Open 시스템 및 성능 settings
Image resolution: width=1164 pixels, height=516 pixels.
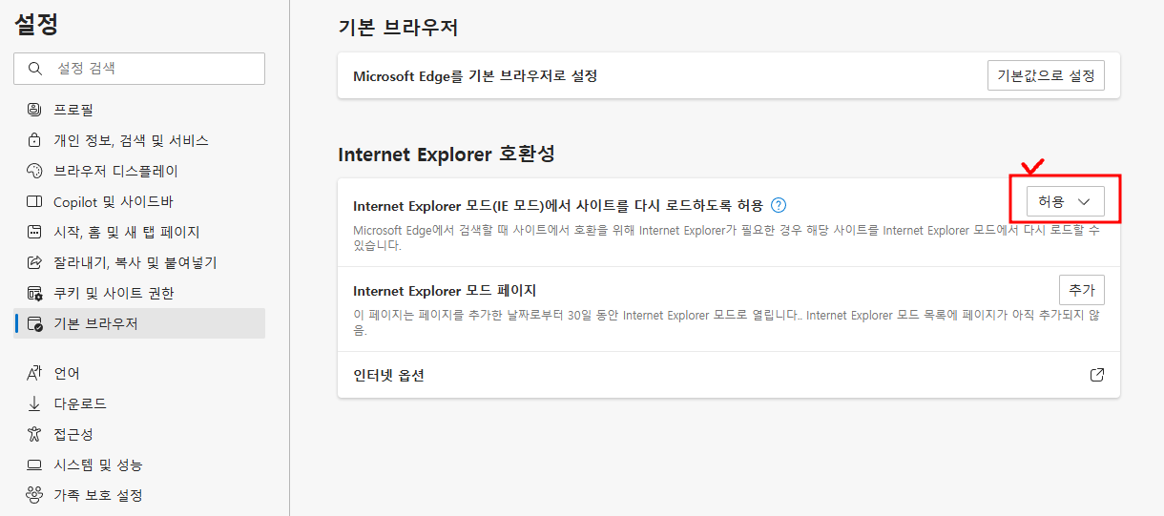140,464
